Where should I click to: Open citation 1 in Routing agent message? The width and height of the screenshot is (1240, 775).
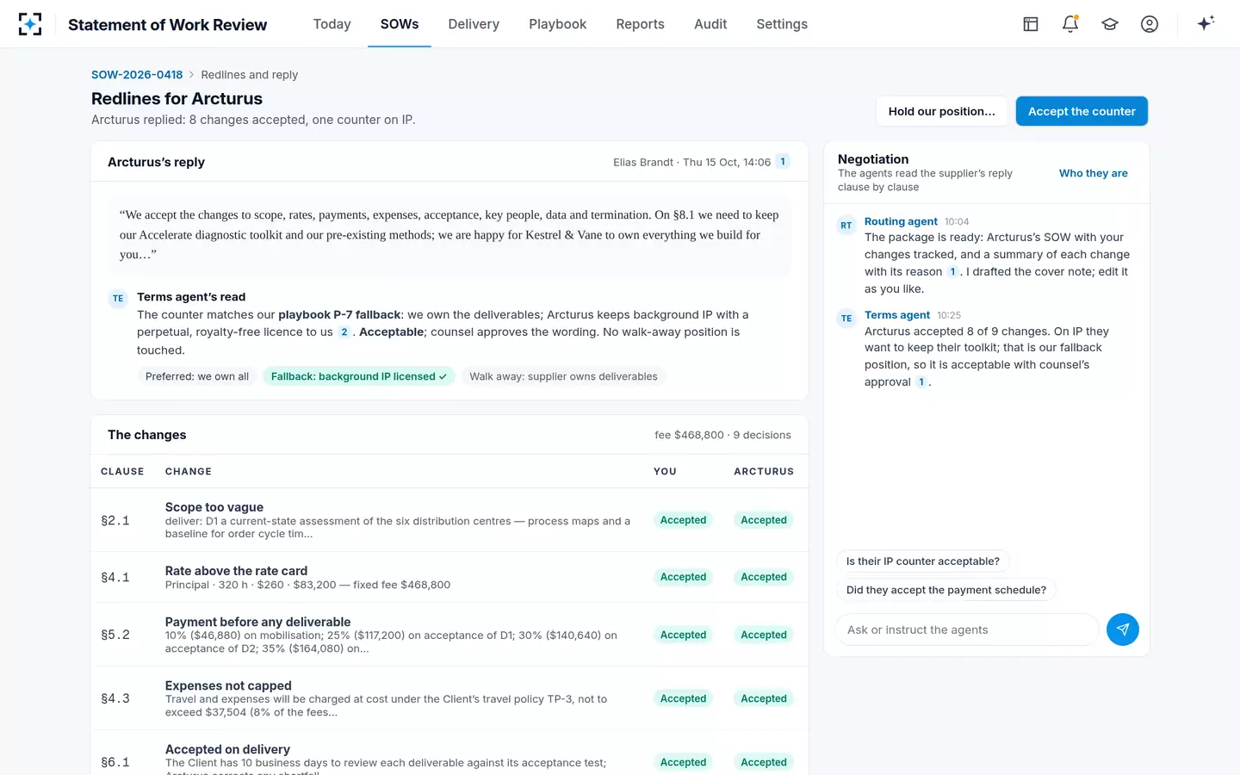click(952, 272)
